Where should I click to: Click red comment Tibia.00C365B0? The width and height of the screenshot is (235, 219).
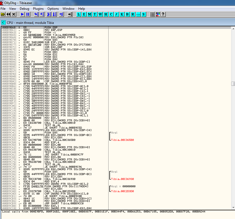tap(122, 140)
